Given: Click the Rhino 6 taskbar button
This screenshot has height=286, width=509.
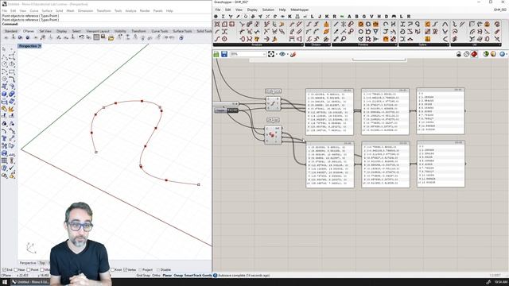Looking at the screenshot, I should point(30,282).
